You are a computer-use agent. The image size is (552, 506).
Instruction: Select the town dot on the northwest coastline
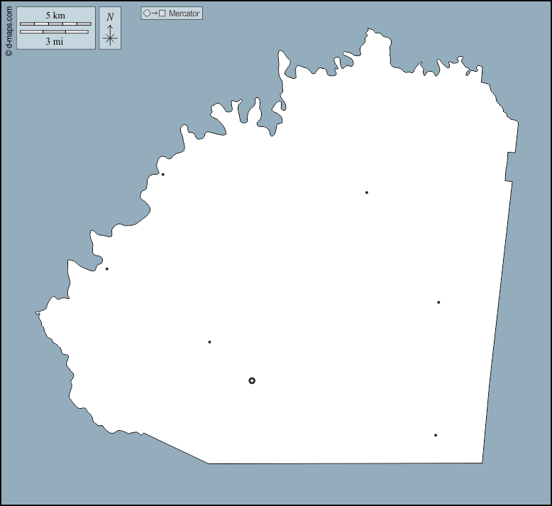click(163, 175)
